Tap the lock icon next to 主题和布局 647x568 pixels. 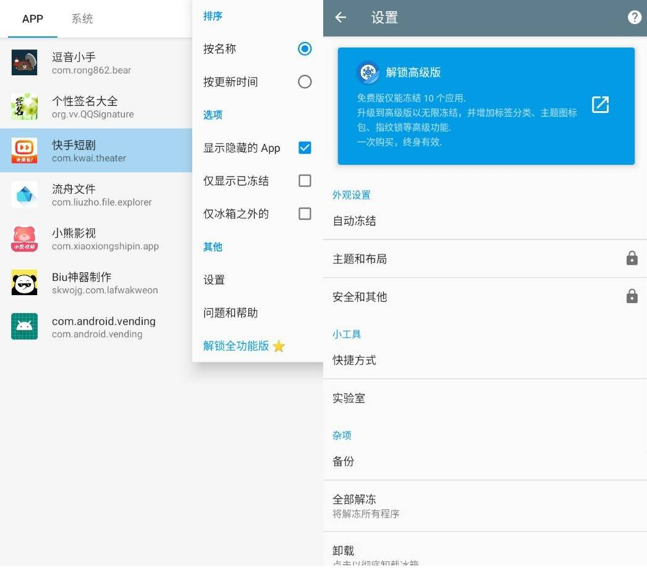pyautogui.click(x=632, y=258)
